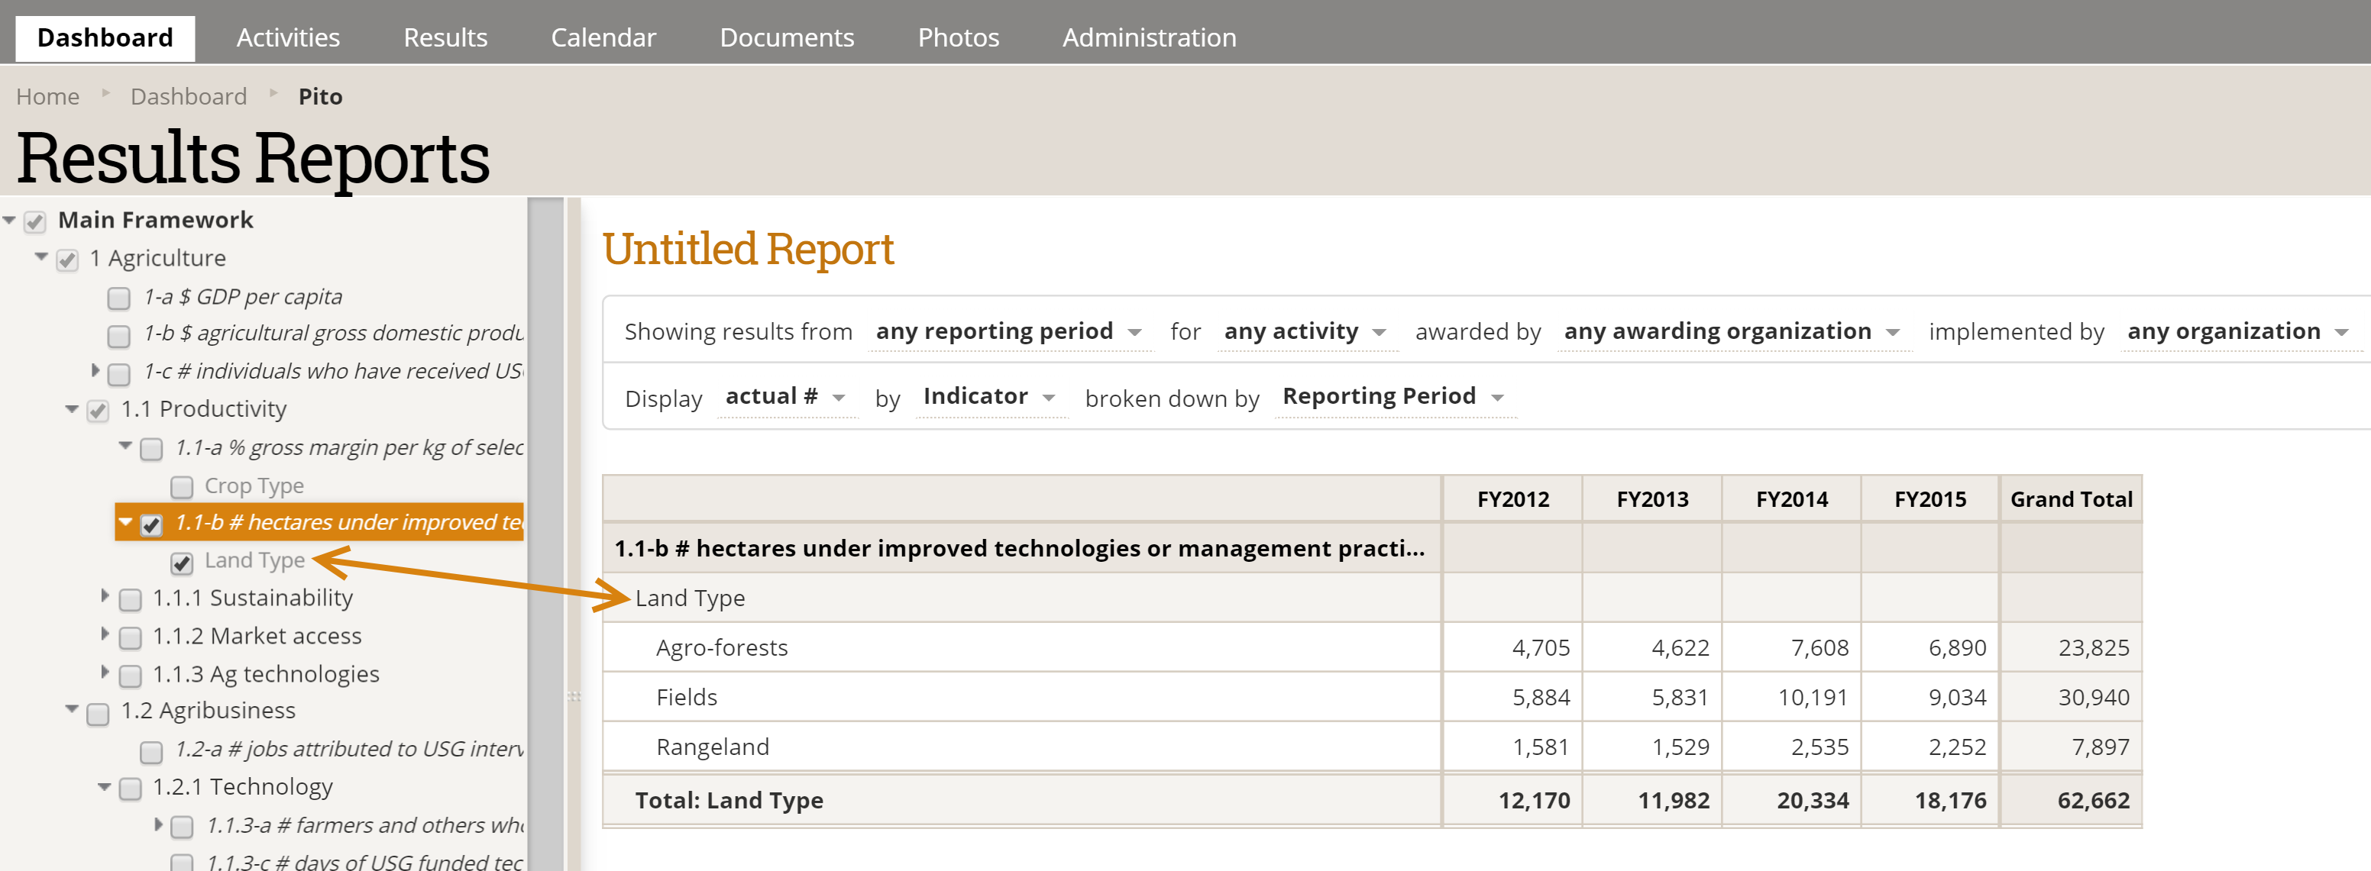The image size is (2371, 871).
Task: Switch to the Calendar tab
Action: pos(603,37)
